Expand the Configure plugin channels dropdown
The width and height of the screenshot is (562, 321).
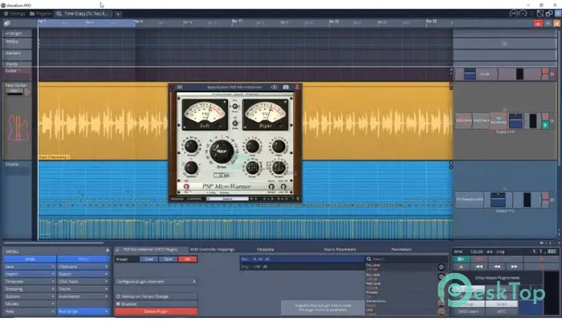coord(156,282)
